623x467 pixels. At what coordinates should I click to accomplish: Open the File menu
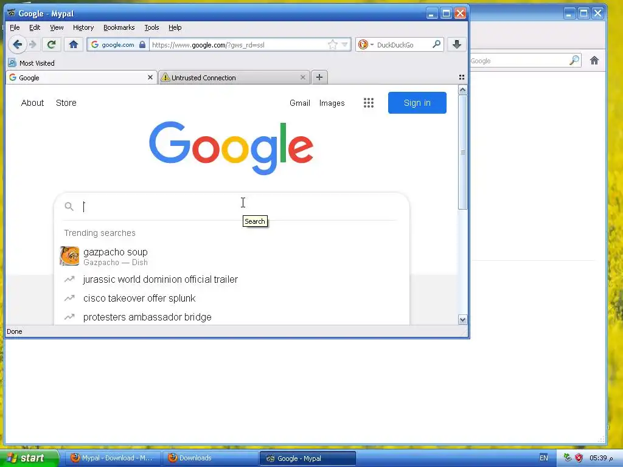click(x=15, y=27)
